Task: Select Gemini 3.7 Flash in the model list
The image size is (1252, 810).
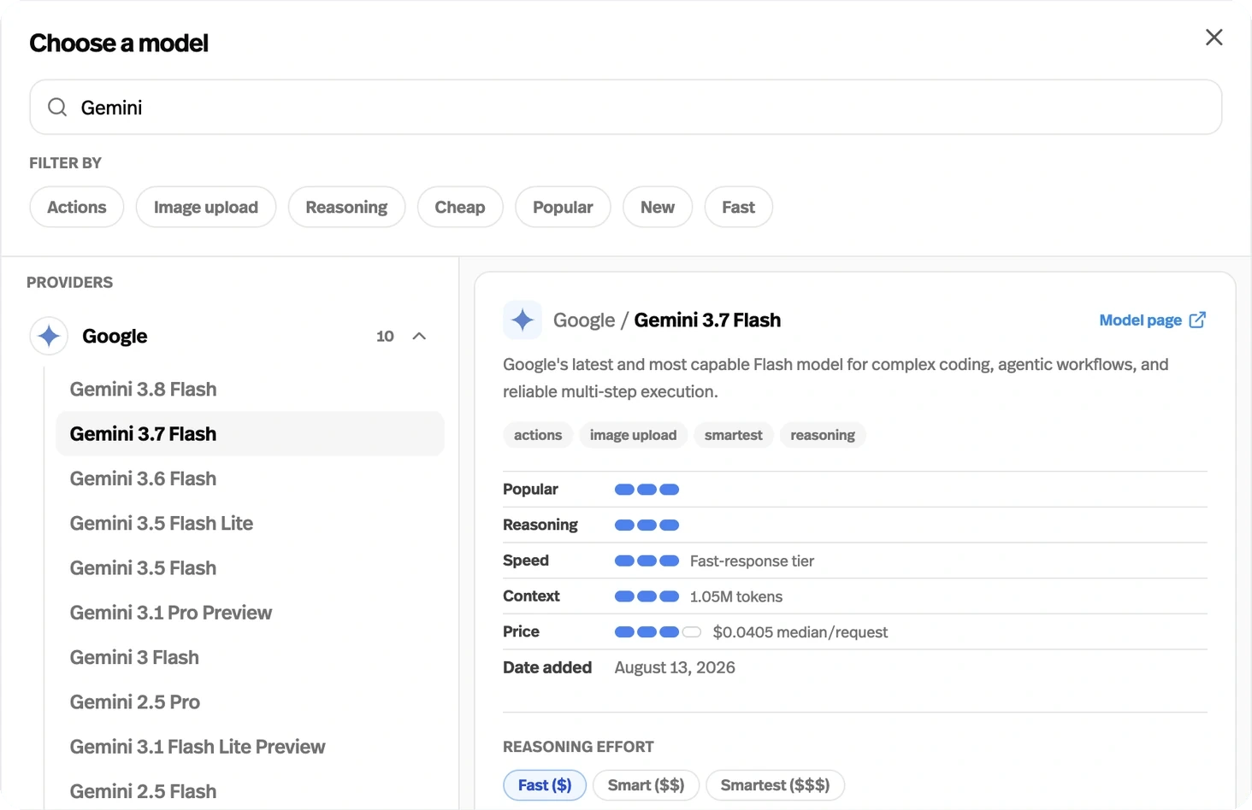Action: pos(250,433)
